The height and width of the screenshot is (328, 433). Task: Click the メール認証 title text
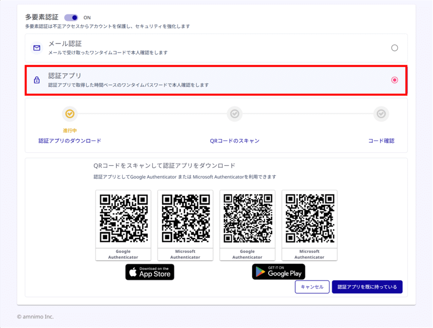65,44
